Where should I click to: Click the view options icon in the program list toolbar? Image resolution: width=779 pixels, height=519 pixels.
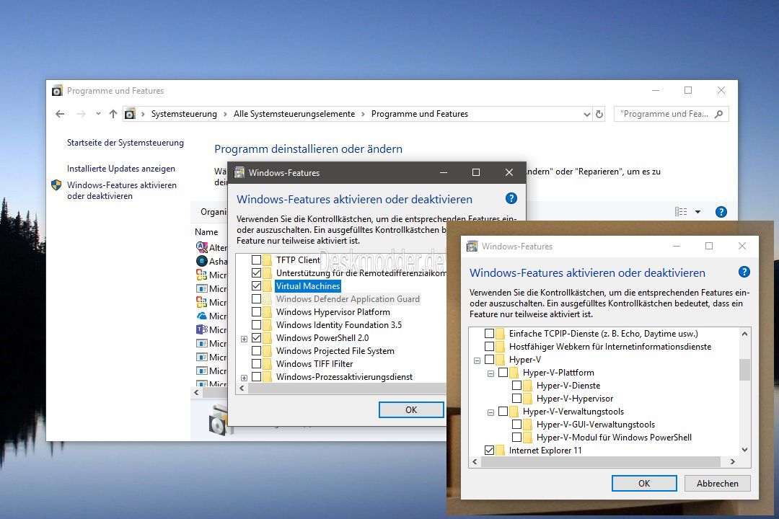pos(681,212)
